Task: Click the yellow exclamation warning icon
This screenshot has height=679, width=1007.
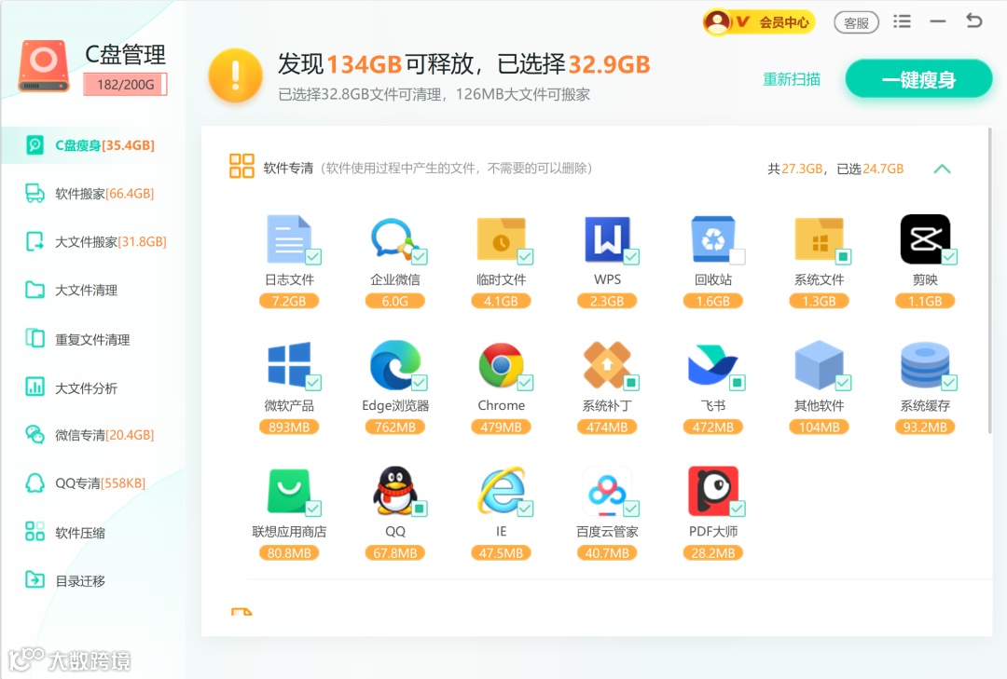Action: (235, 75)
